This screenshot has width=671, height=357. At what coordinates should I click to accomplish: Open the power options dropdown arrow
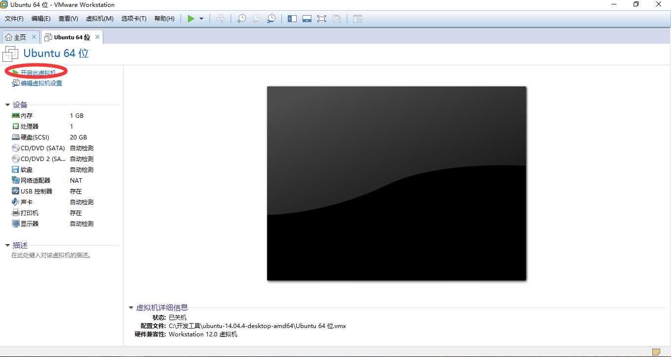coord(201,19)
